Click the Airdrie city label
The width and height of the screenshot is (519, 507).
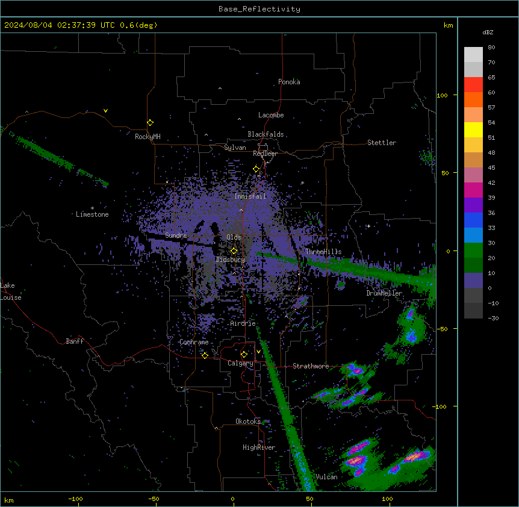243,323
